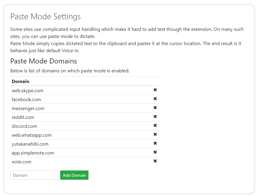258x196 pixels.
Task: Click the app.simplenote.com domain entry
Action: point(33,153)
